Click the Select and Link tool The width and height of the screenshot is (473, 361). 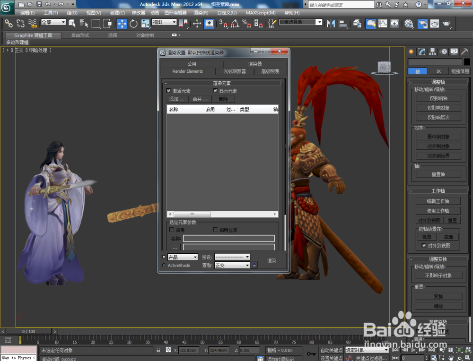tap(8, 23)
